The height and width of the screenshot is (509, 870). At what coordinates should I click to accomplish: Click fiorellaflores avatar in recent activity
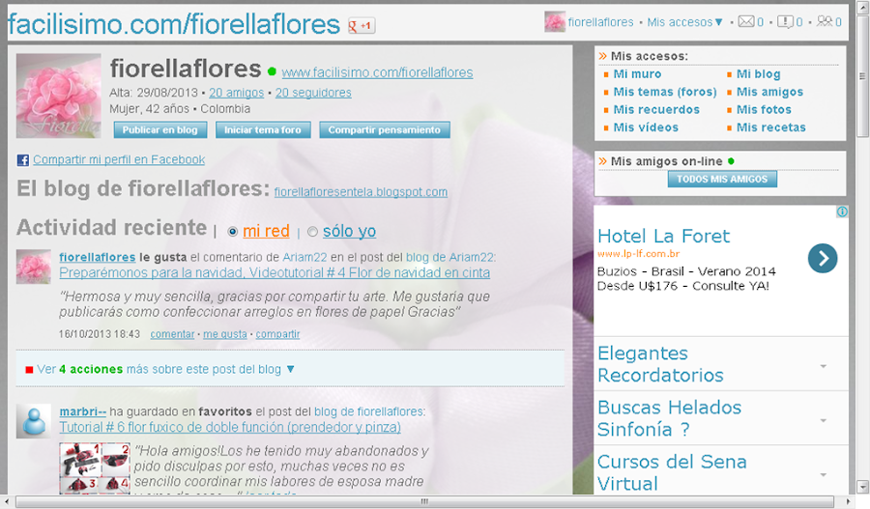(33, 267)
